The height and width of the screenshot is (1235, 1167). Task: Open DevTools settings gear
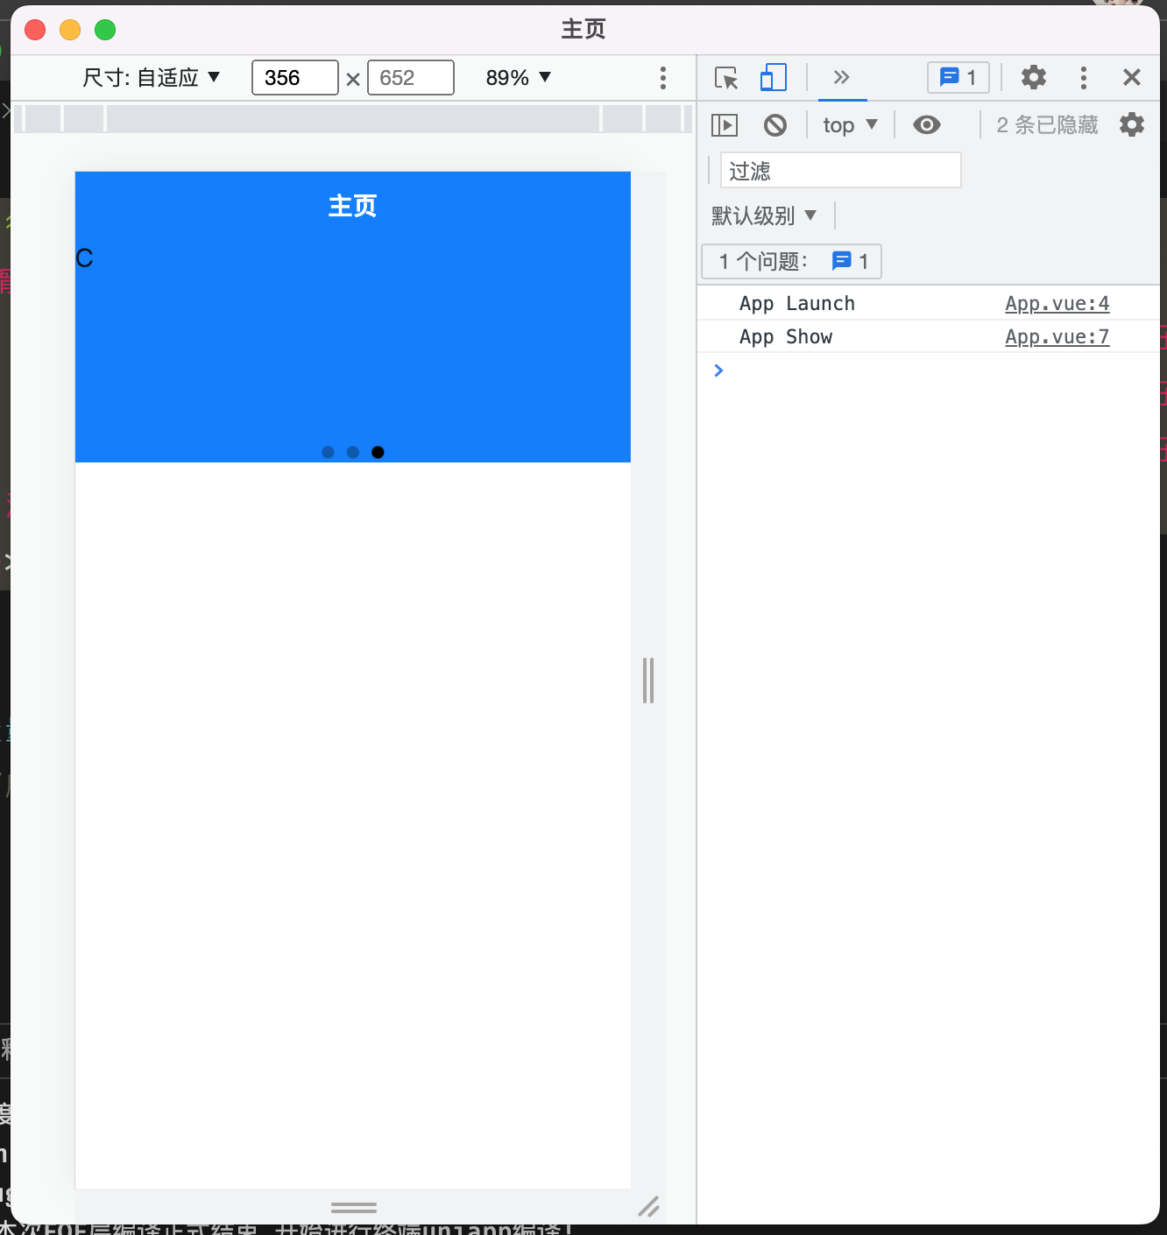(x=1034, y=77)
